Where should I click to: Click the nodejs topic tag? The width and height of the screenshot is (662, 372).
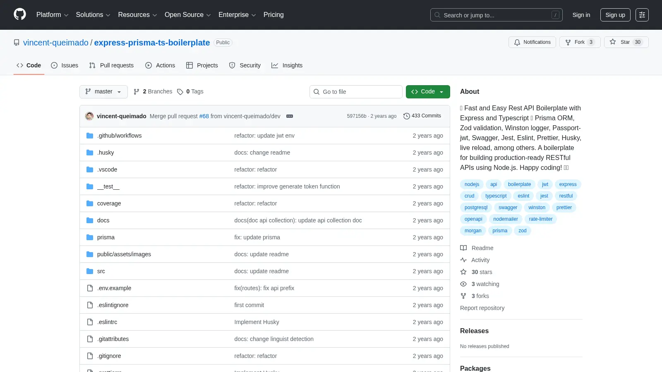(x=472, y=184)
